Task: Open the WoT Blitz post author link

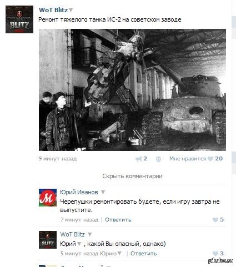Action: click(53, 10)
